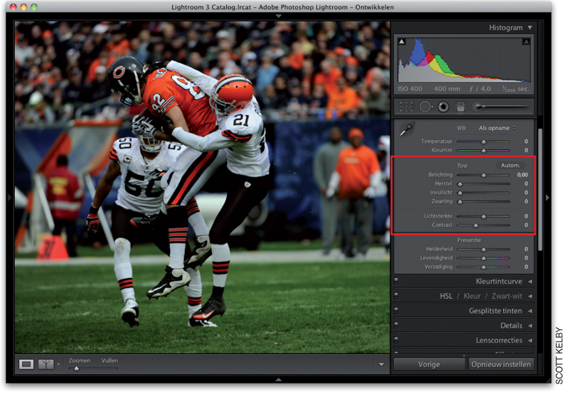Viewport: 569px width, 394px height.
Task: Select the Zwart-wit tab
Action: (x=506, y=296)
